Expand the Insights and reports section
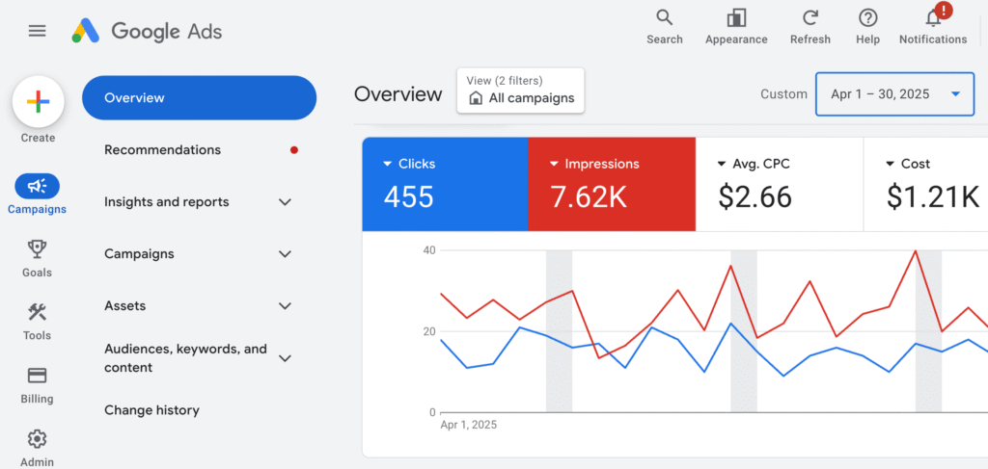This screenshot has height=469, width=988. 285,202
